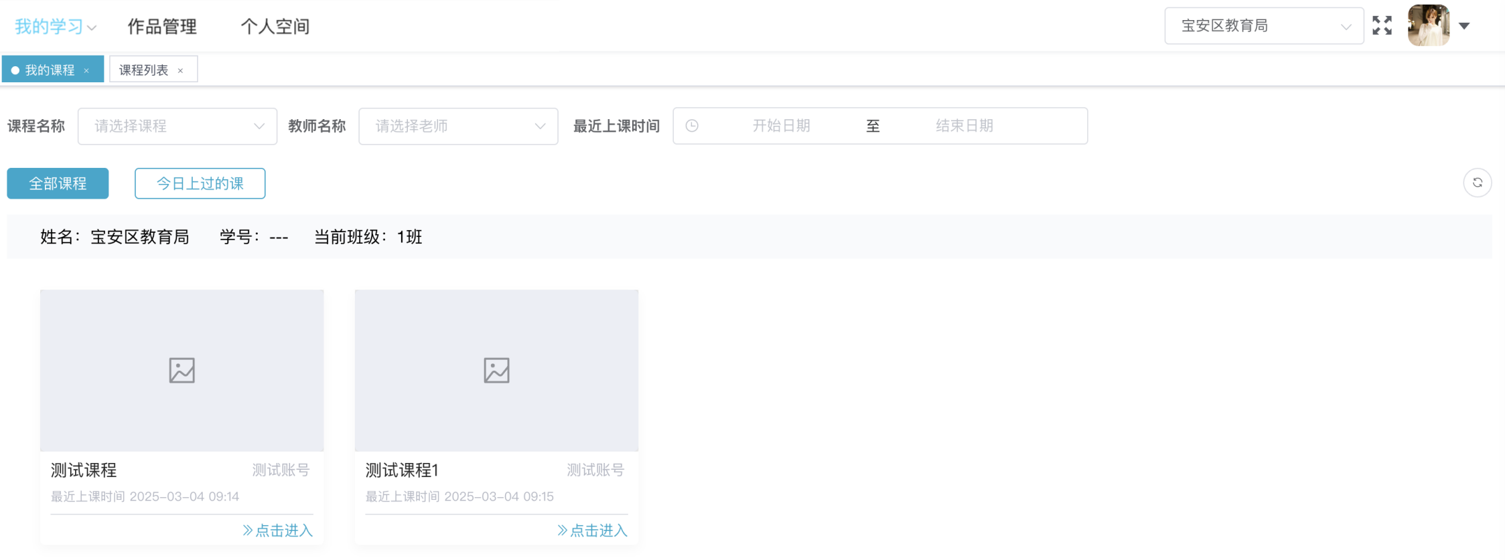Click the fullscreen toggle icon

(x=1382, y=25)
